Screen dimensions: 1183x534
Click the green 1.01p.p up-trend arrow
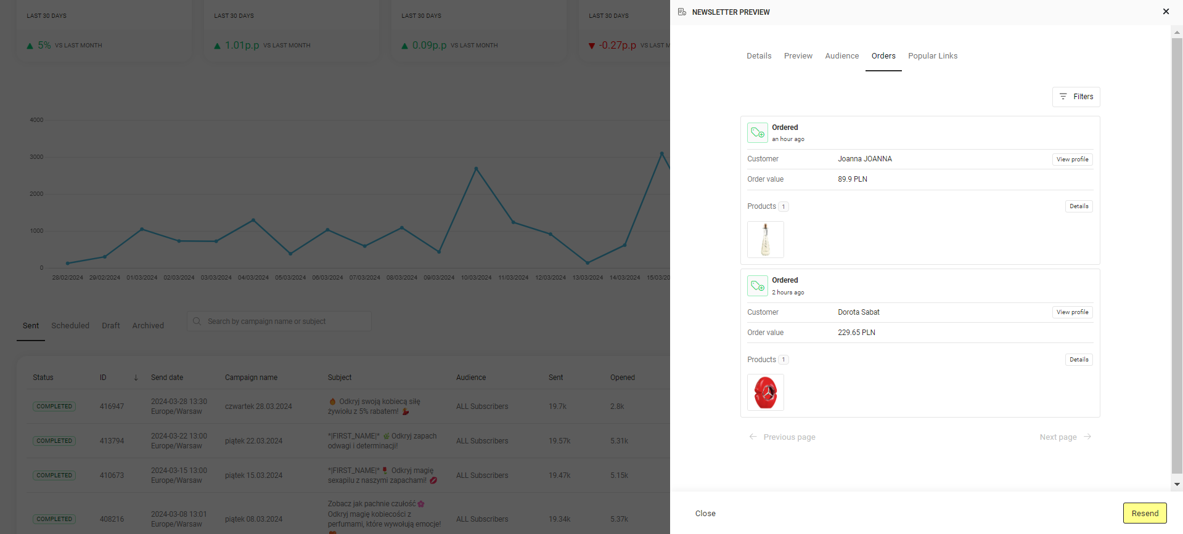coord(217,46)
